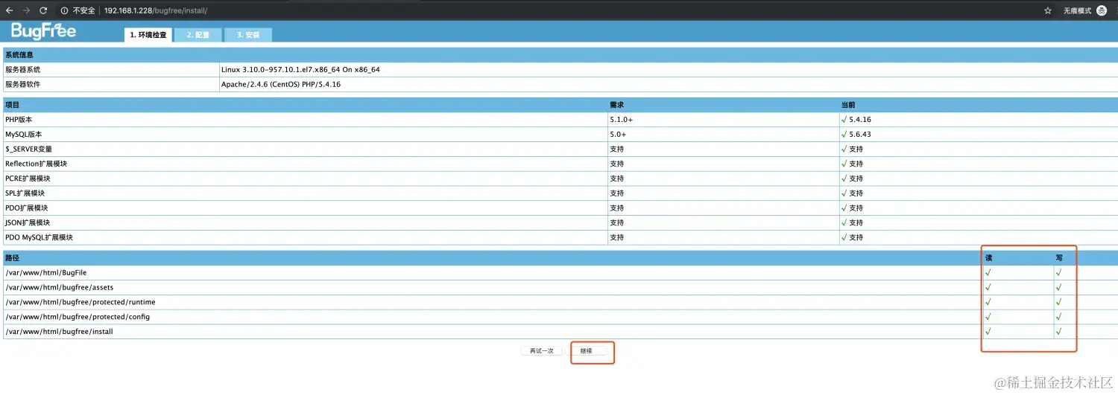Click the /var/www/html/bugfree/install path text
Screen dimensions: 1118x395
tap(59, 332)
